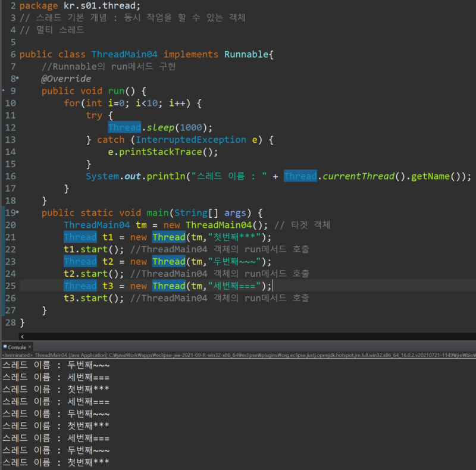Click the first console output line
This screenshot has height=470, width=476.
click(x=56, y=365)
